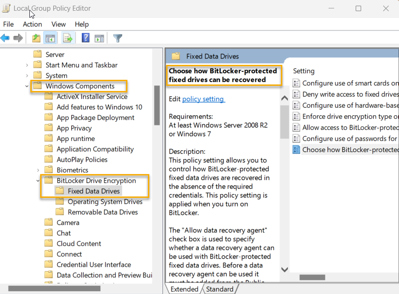Click the Back navigation arrow icon
Screen dimensions: 399x294
5,38
